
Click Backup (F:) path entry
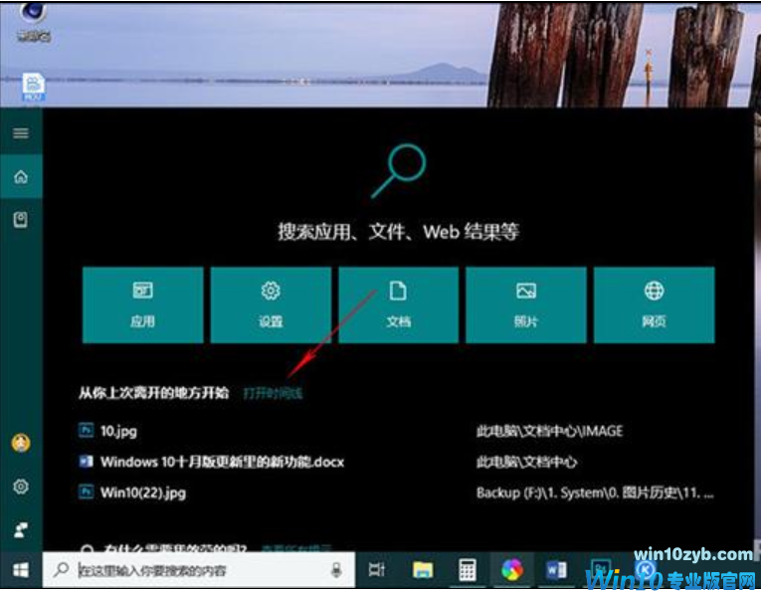(x=595, y=494)
